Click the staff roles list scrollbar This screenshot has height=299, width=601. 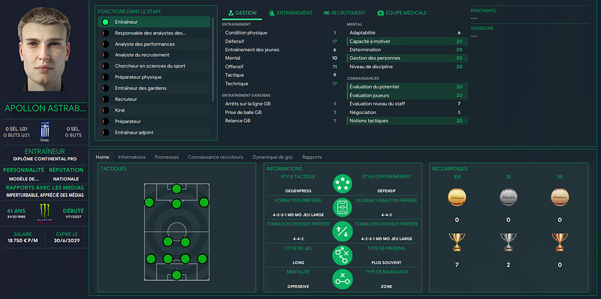pyautogui.click(x=213, y=59)
